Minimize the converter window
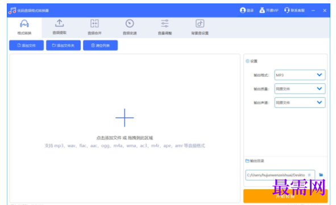336x205 pixels. [x=313, y=10]
